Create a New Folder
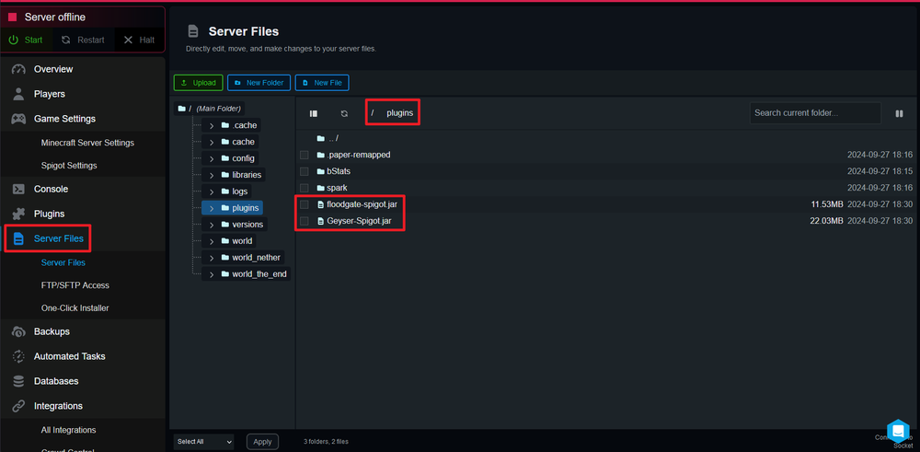This screenshot has height=452, width=920. point(259,83)
